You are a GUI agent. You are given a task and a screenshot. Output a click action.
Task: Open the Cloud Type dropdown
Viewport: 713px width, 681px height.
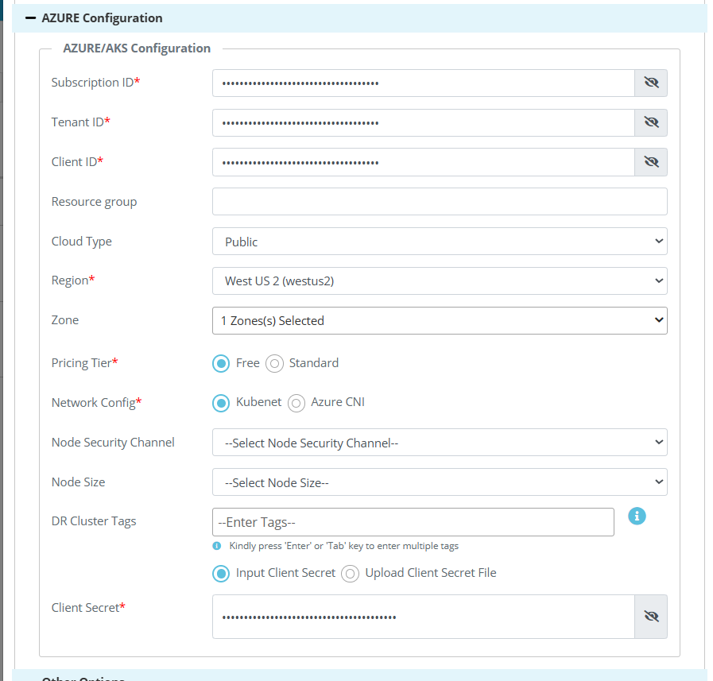pos(440,242)
